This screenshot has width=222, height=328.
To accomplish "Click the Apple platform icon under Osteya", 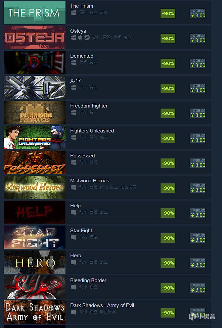I will pos(80,37).
